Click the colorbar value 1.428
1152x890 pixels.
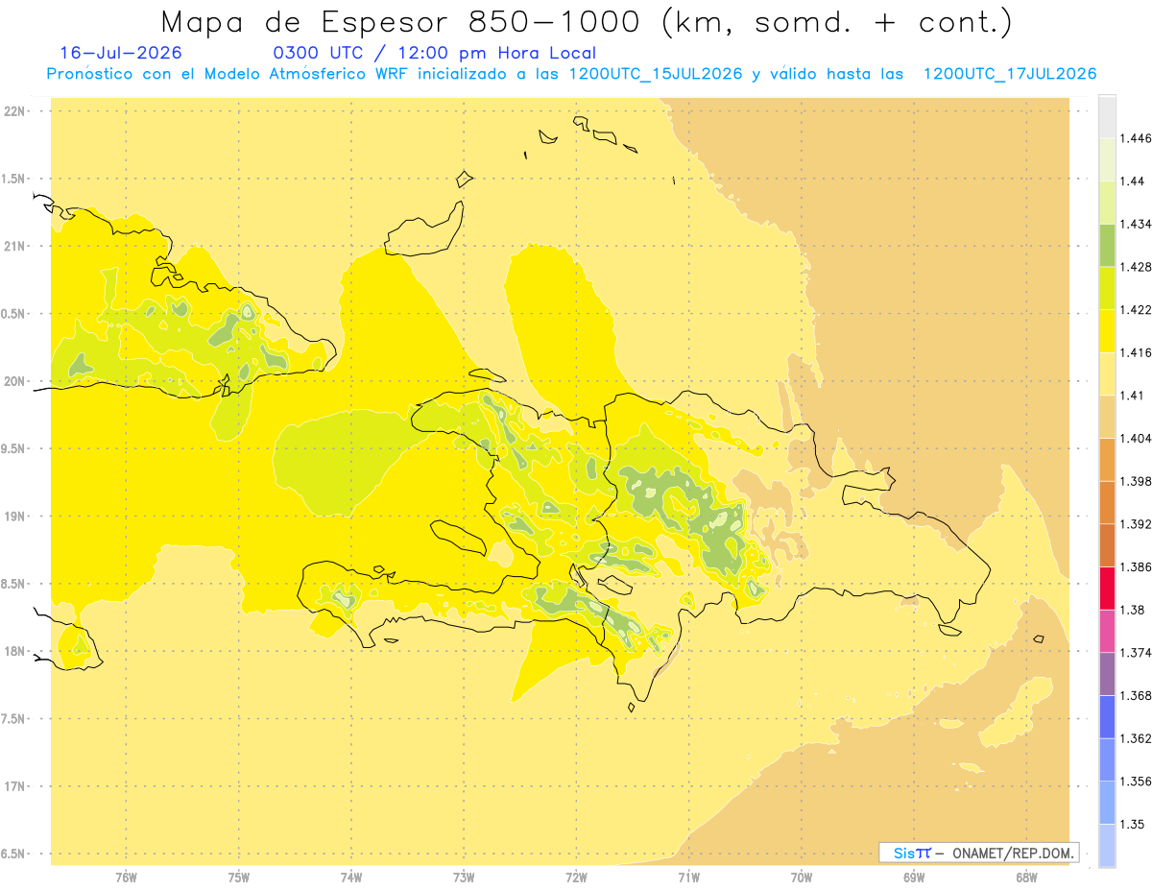coord(1138,267)
